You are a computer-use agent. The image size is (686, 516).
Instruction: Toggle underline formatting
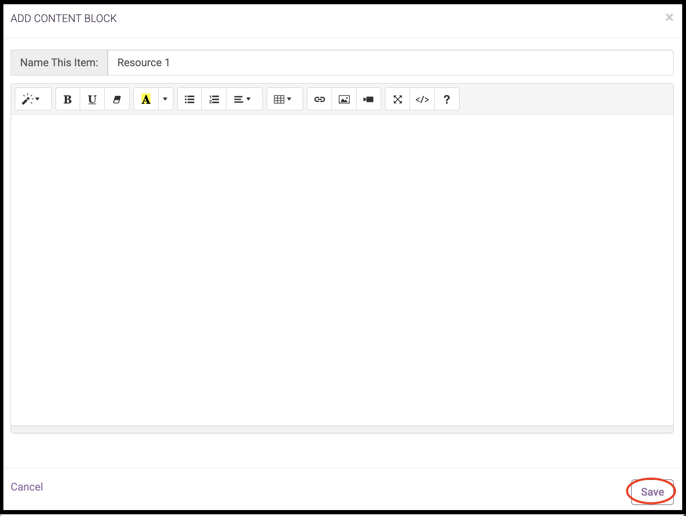pos(92,99)
